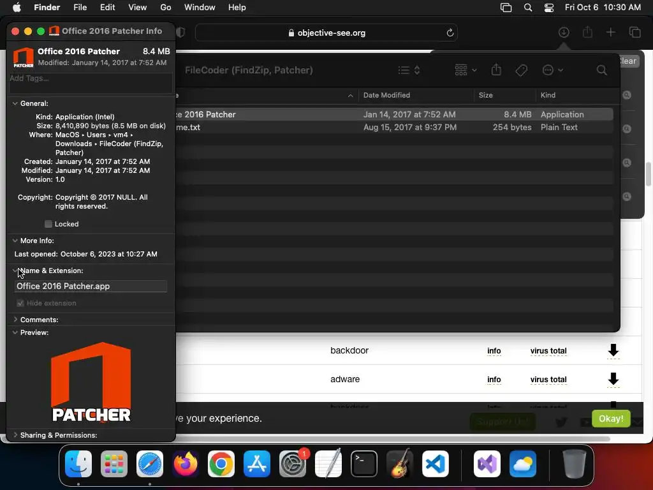Download the adware sample arrow
This screenshot has height=490, width=653.
point(613,380)
